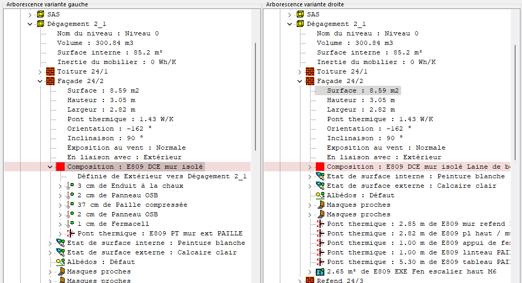Click the Etat de surface interne icon in left tree
The width and height of the screenshot is (522, 283).
(x=60, y=243)
